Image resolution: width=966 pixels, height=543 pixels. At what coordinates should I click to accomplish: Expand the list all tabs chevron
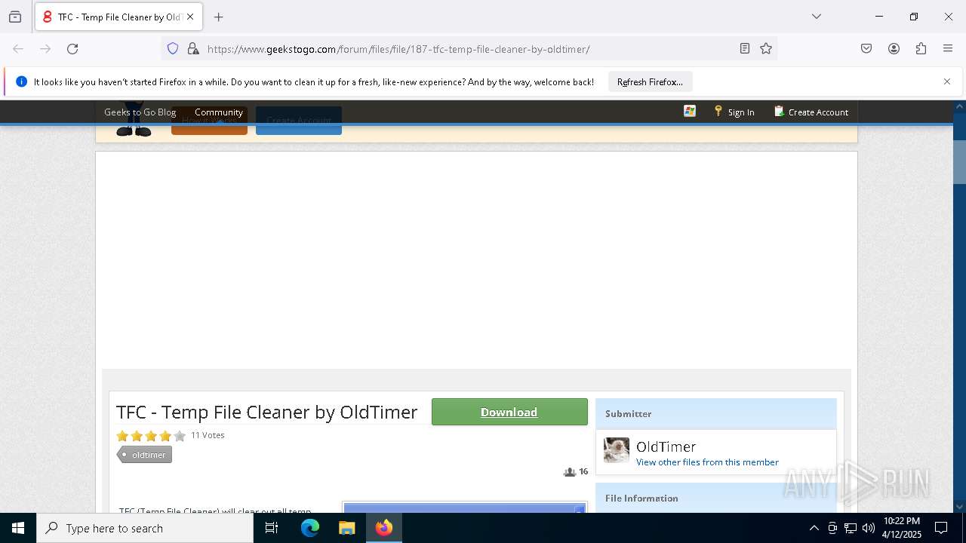coord(817,17)
